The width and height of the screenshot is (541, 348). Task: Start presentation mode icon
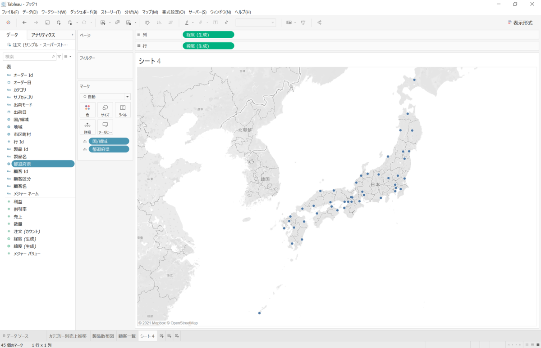pyautogui.click(x=303, y=22)
